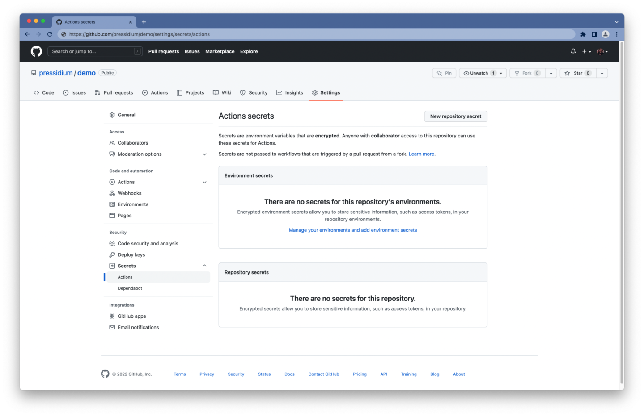
Task: Go to pressidium owner link
Action: pyautogui.click(x=56, y=73)
